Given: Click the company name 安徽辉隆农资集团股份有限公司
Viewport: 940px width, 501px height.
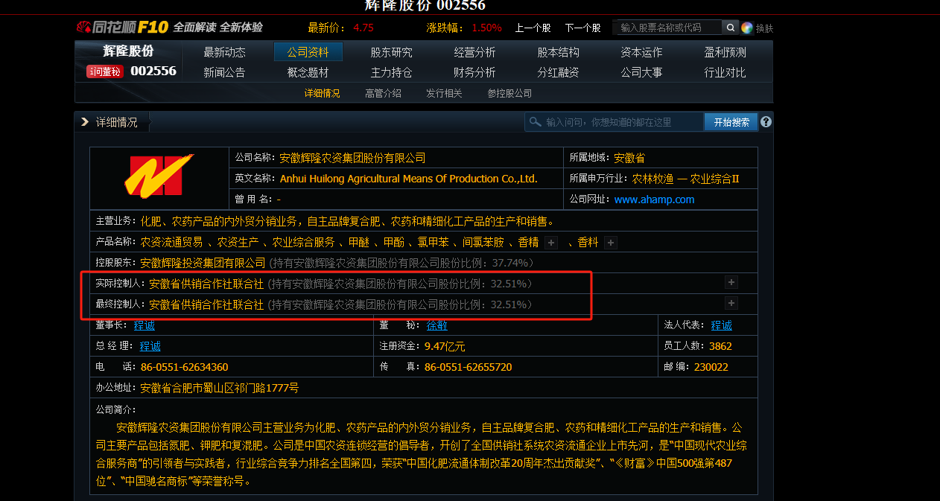Looking at the screenshot, I should point(352,158).
